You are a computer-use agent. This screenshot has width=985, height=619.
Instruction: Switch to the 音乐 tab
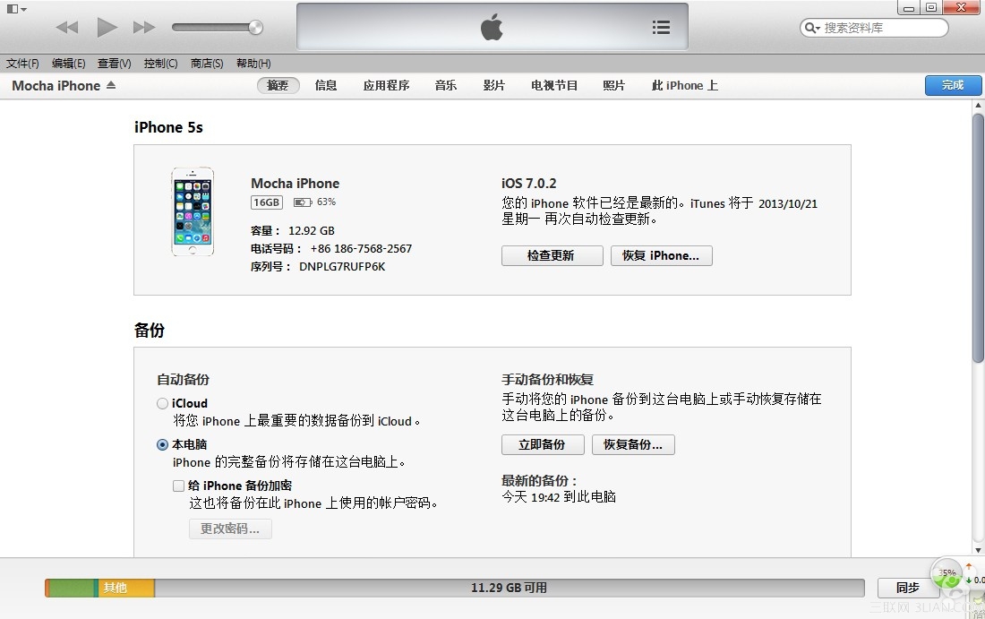(x=446, y=85)
